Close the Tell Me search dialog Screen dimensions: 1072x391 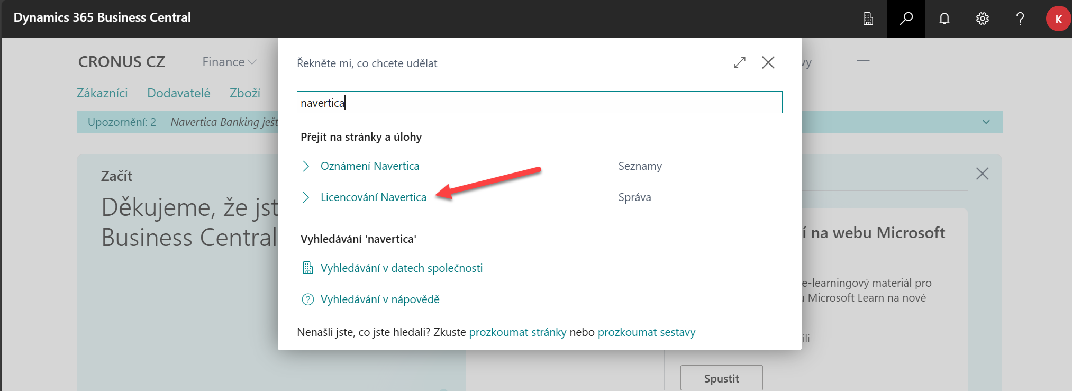pos(768,62)
